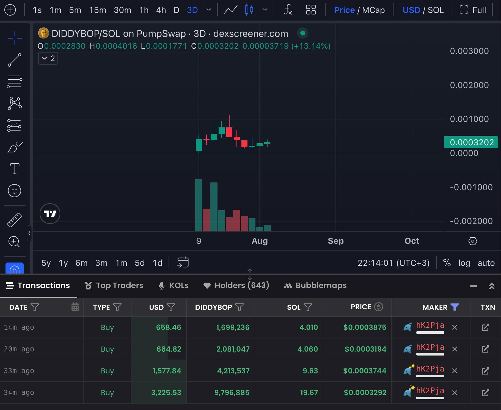The width and height of the screenshot is (501, 410).
Task: Open the go to date calendar
Action: 183,262
